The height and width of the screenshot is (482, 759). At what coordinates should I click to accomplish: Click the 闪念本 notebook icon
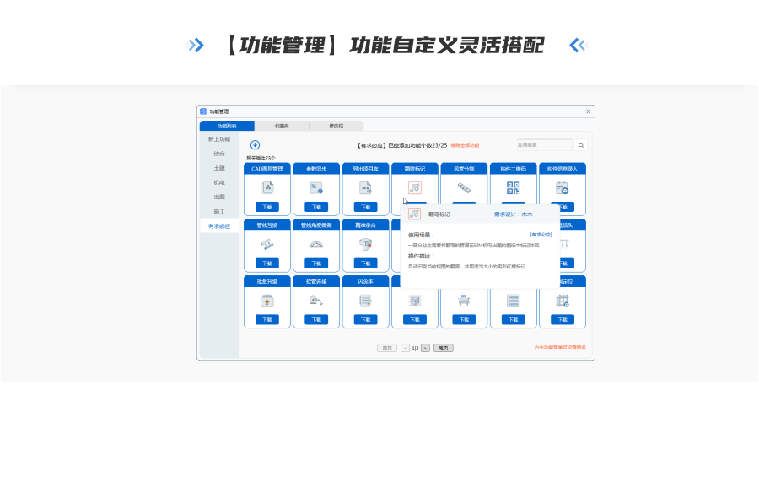(x=365, y=301)
